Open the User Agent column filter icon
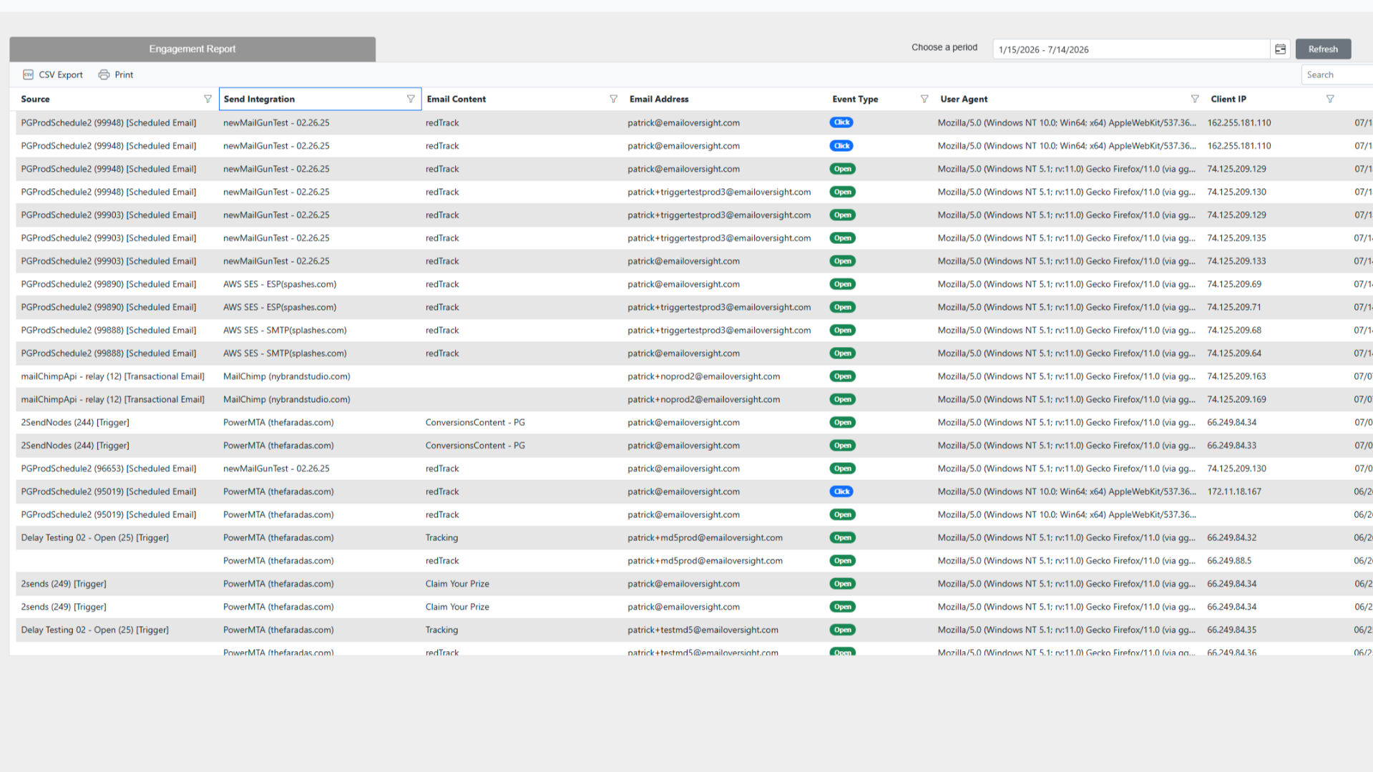This screenshot has width=1373, height=772. pos(1194,99)
